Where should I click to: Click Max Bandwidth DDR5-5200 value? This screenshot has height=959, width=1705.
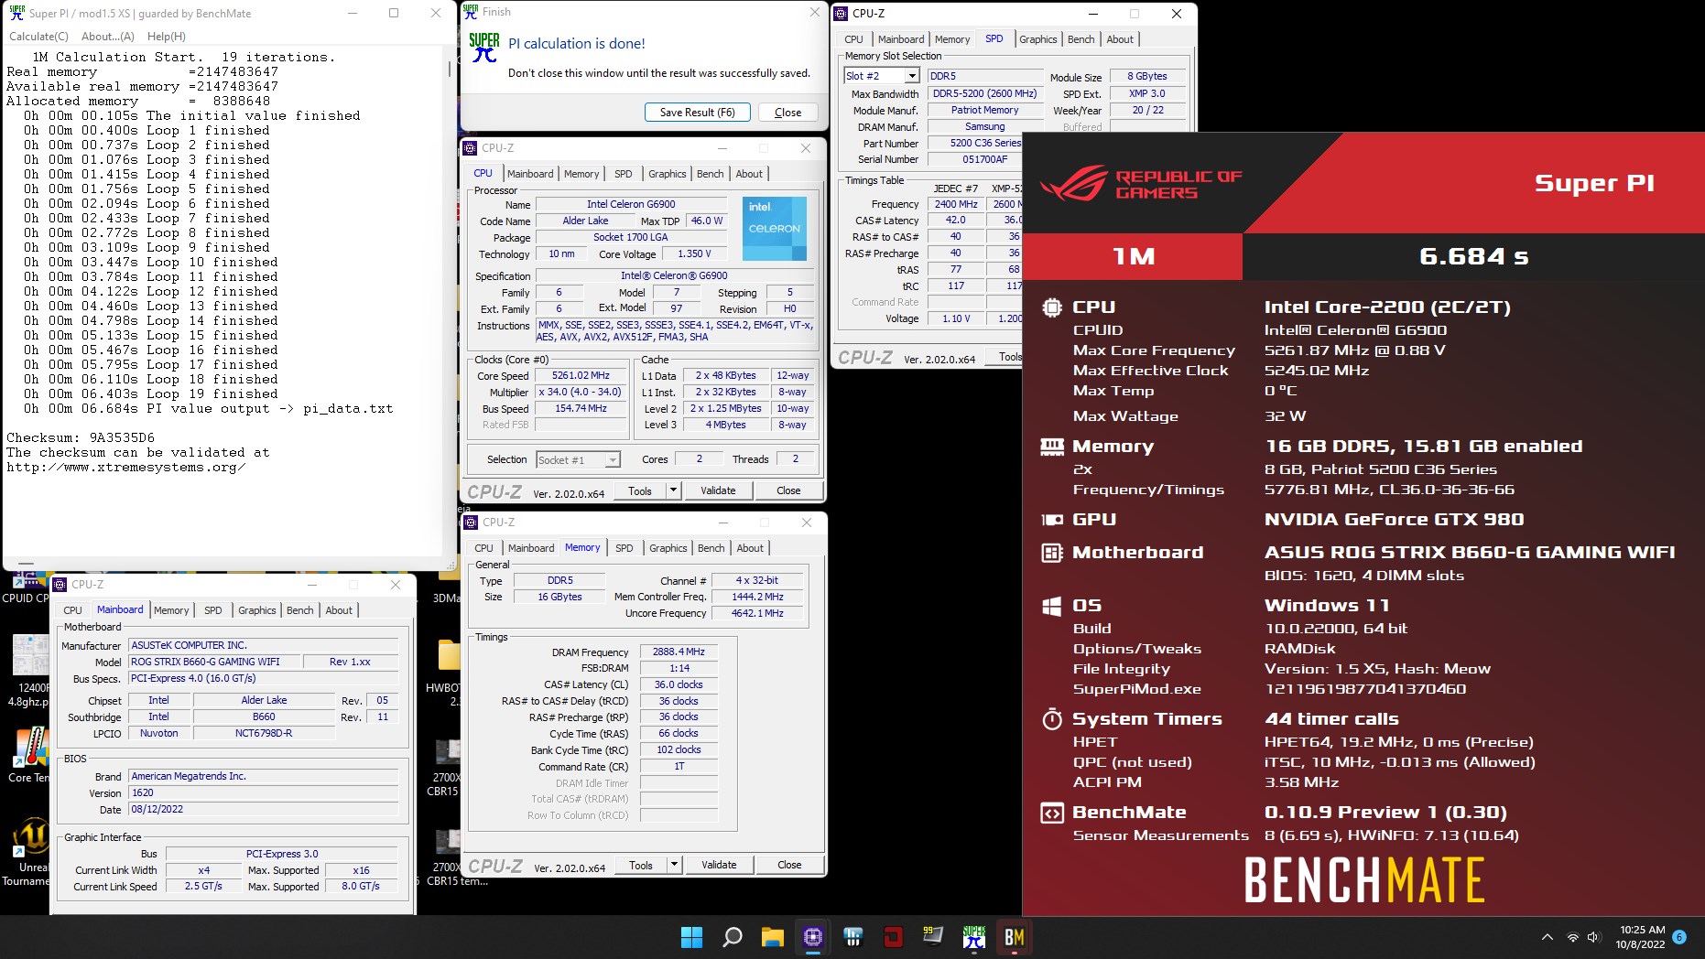(x=984, y=93)
